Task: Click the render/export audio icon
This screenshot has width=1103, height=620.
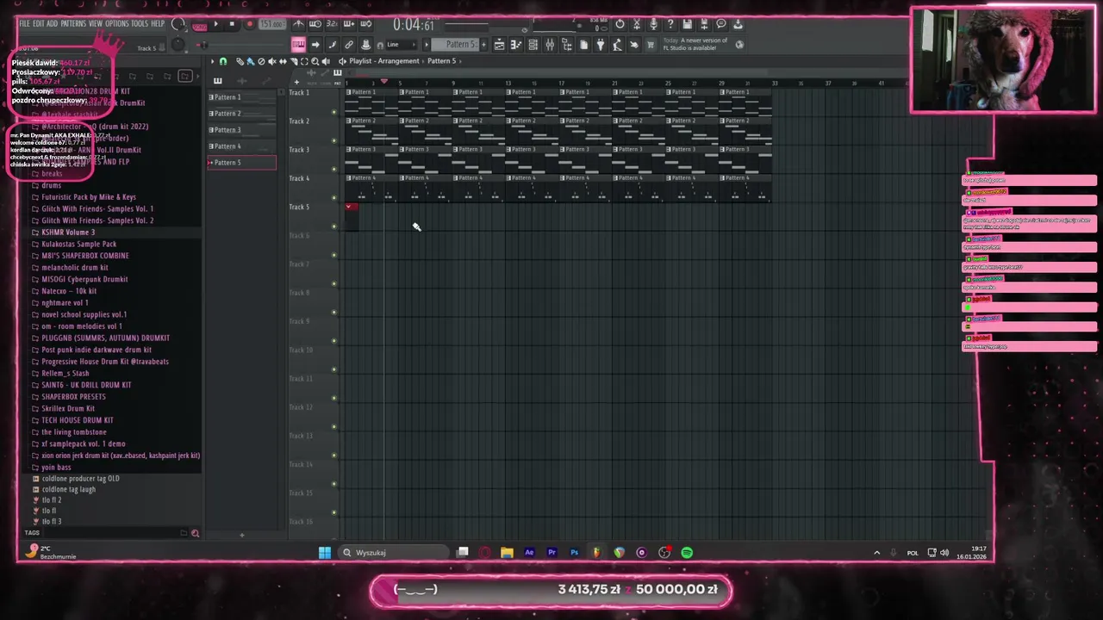Action: [x=704, y=23]
